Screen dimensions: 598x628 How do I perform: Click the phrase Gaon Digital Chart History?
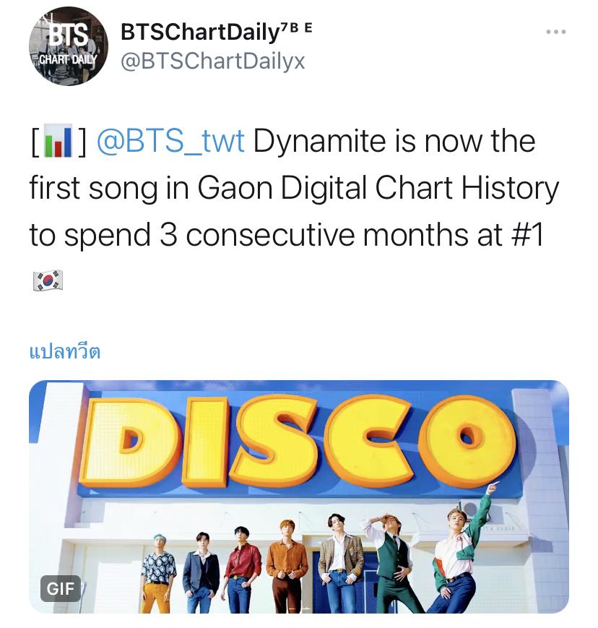378,188
